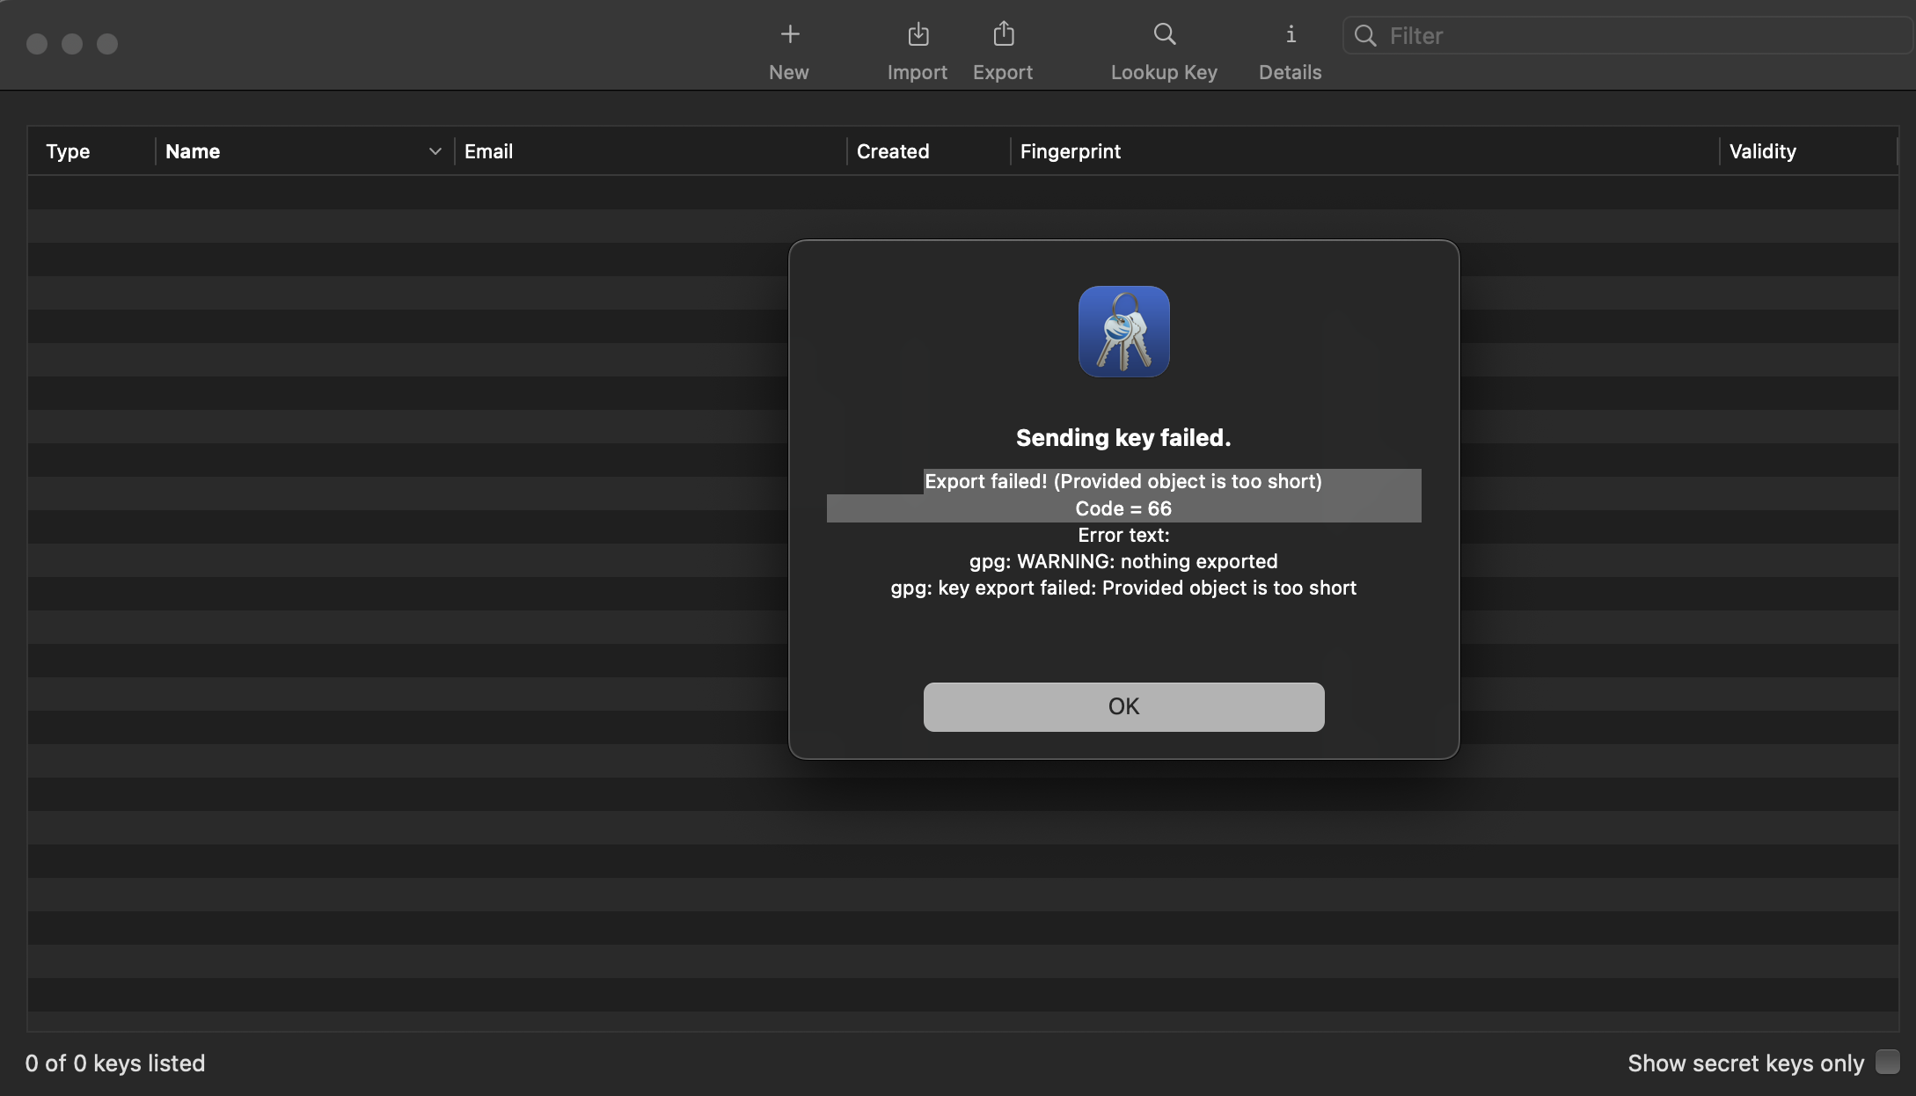
Task: Click the gpg key export failed line
Action: 1123,588
